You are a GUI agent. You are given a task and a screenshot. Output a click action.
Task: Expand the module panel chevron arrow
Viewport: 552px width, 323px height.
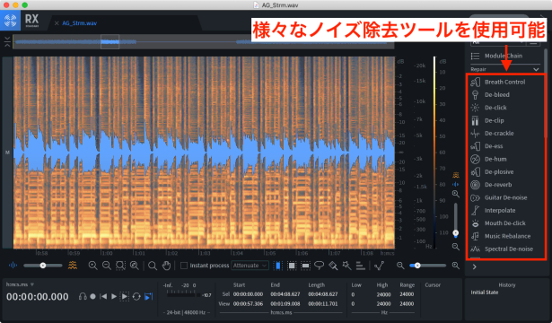click(475, 267)
